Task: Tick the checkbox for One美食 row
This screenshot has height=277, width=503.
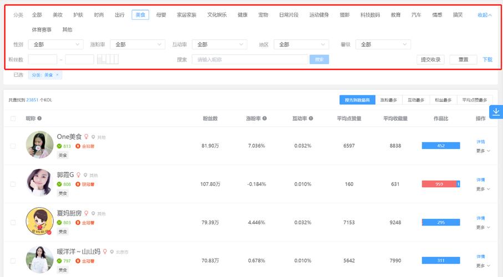Action: [13, 146]
